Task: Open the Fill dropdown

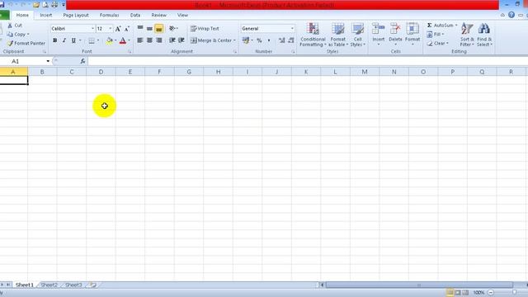Action: tap(436, 35)
